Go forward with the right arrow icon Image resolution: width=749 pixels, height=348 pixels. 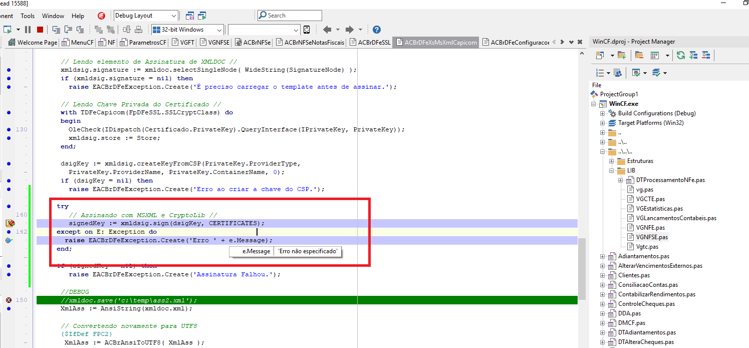[350, 30]
